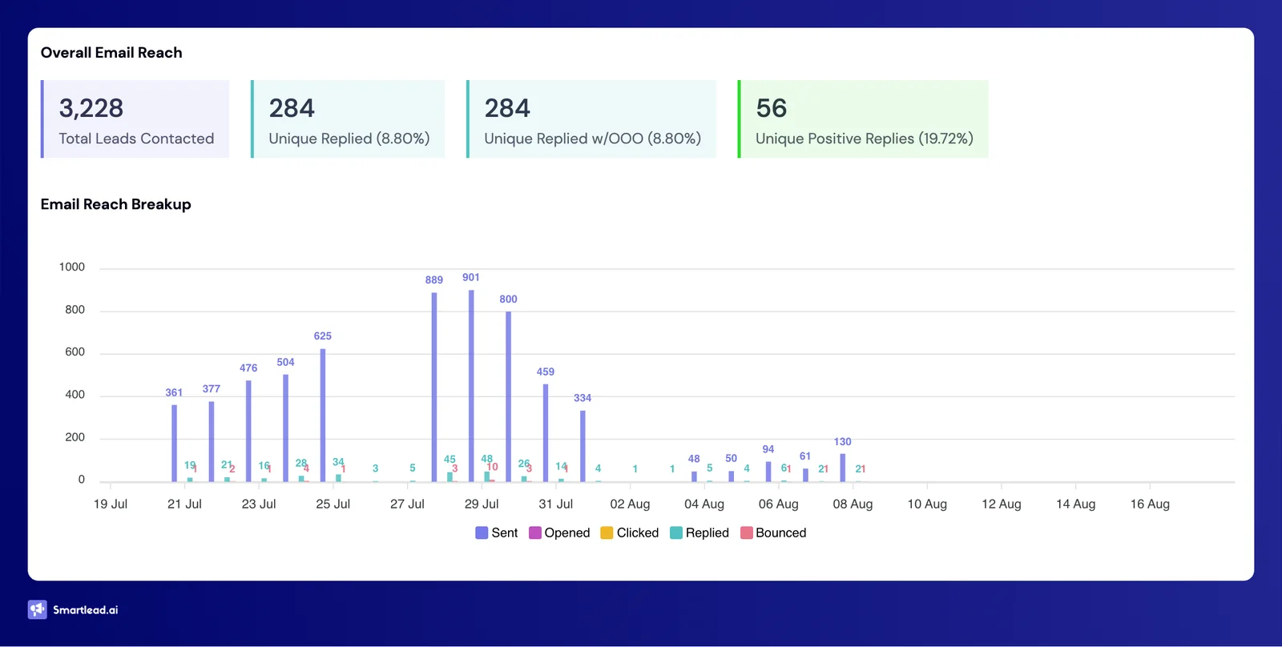Click the Sent legend label
The width and height of the screenshot is (1282, 647).
(x=505, y=532)
